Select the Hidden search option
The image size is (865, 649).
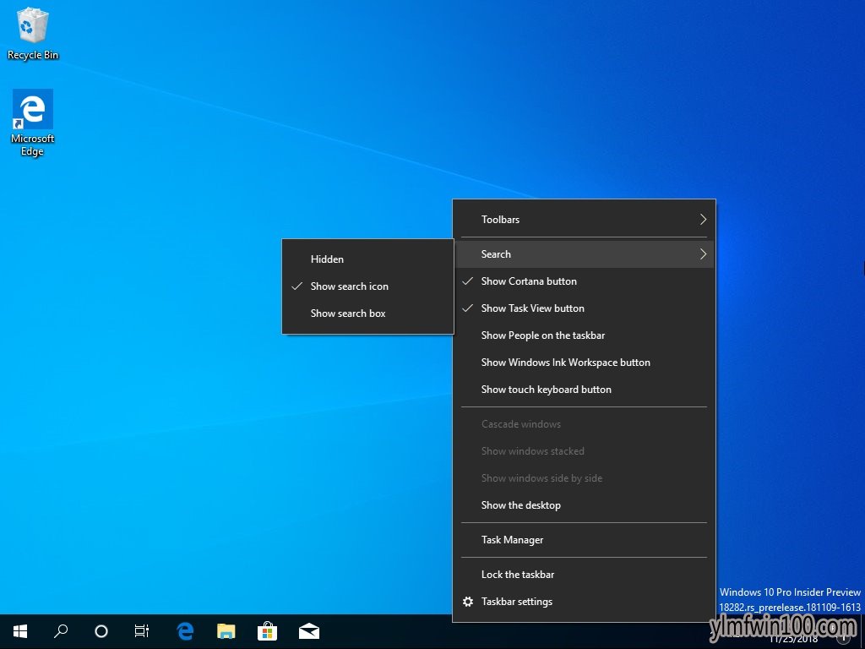368,259
